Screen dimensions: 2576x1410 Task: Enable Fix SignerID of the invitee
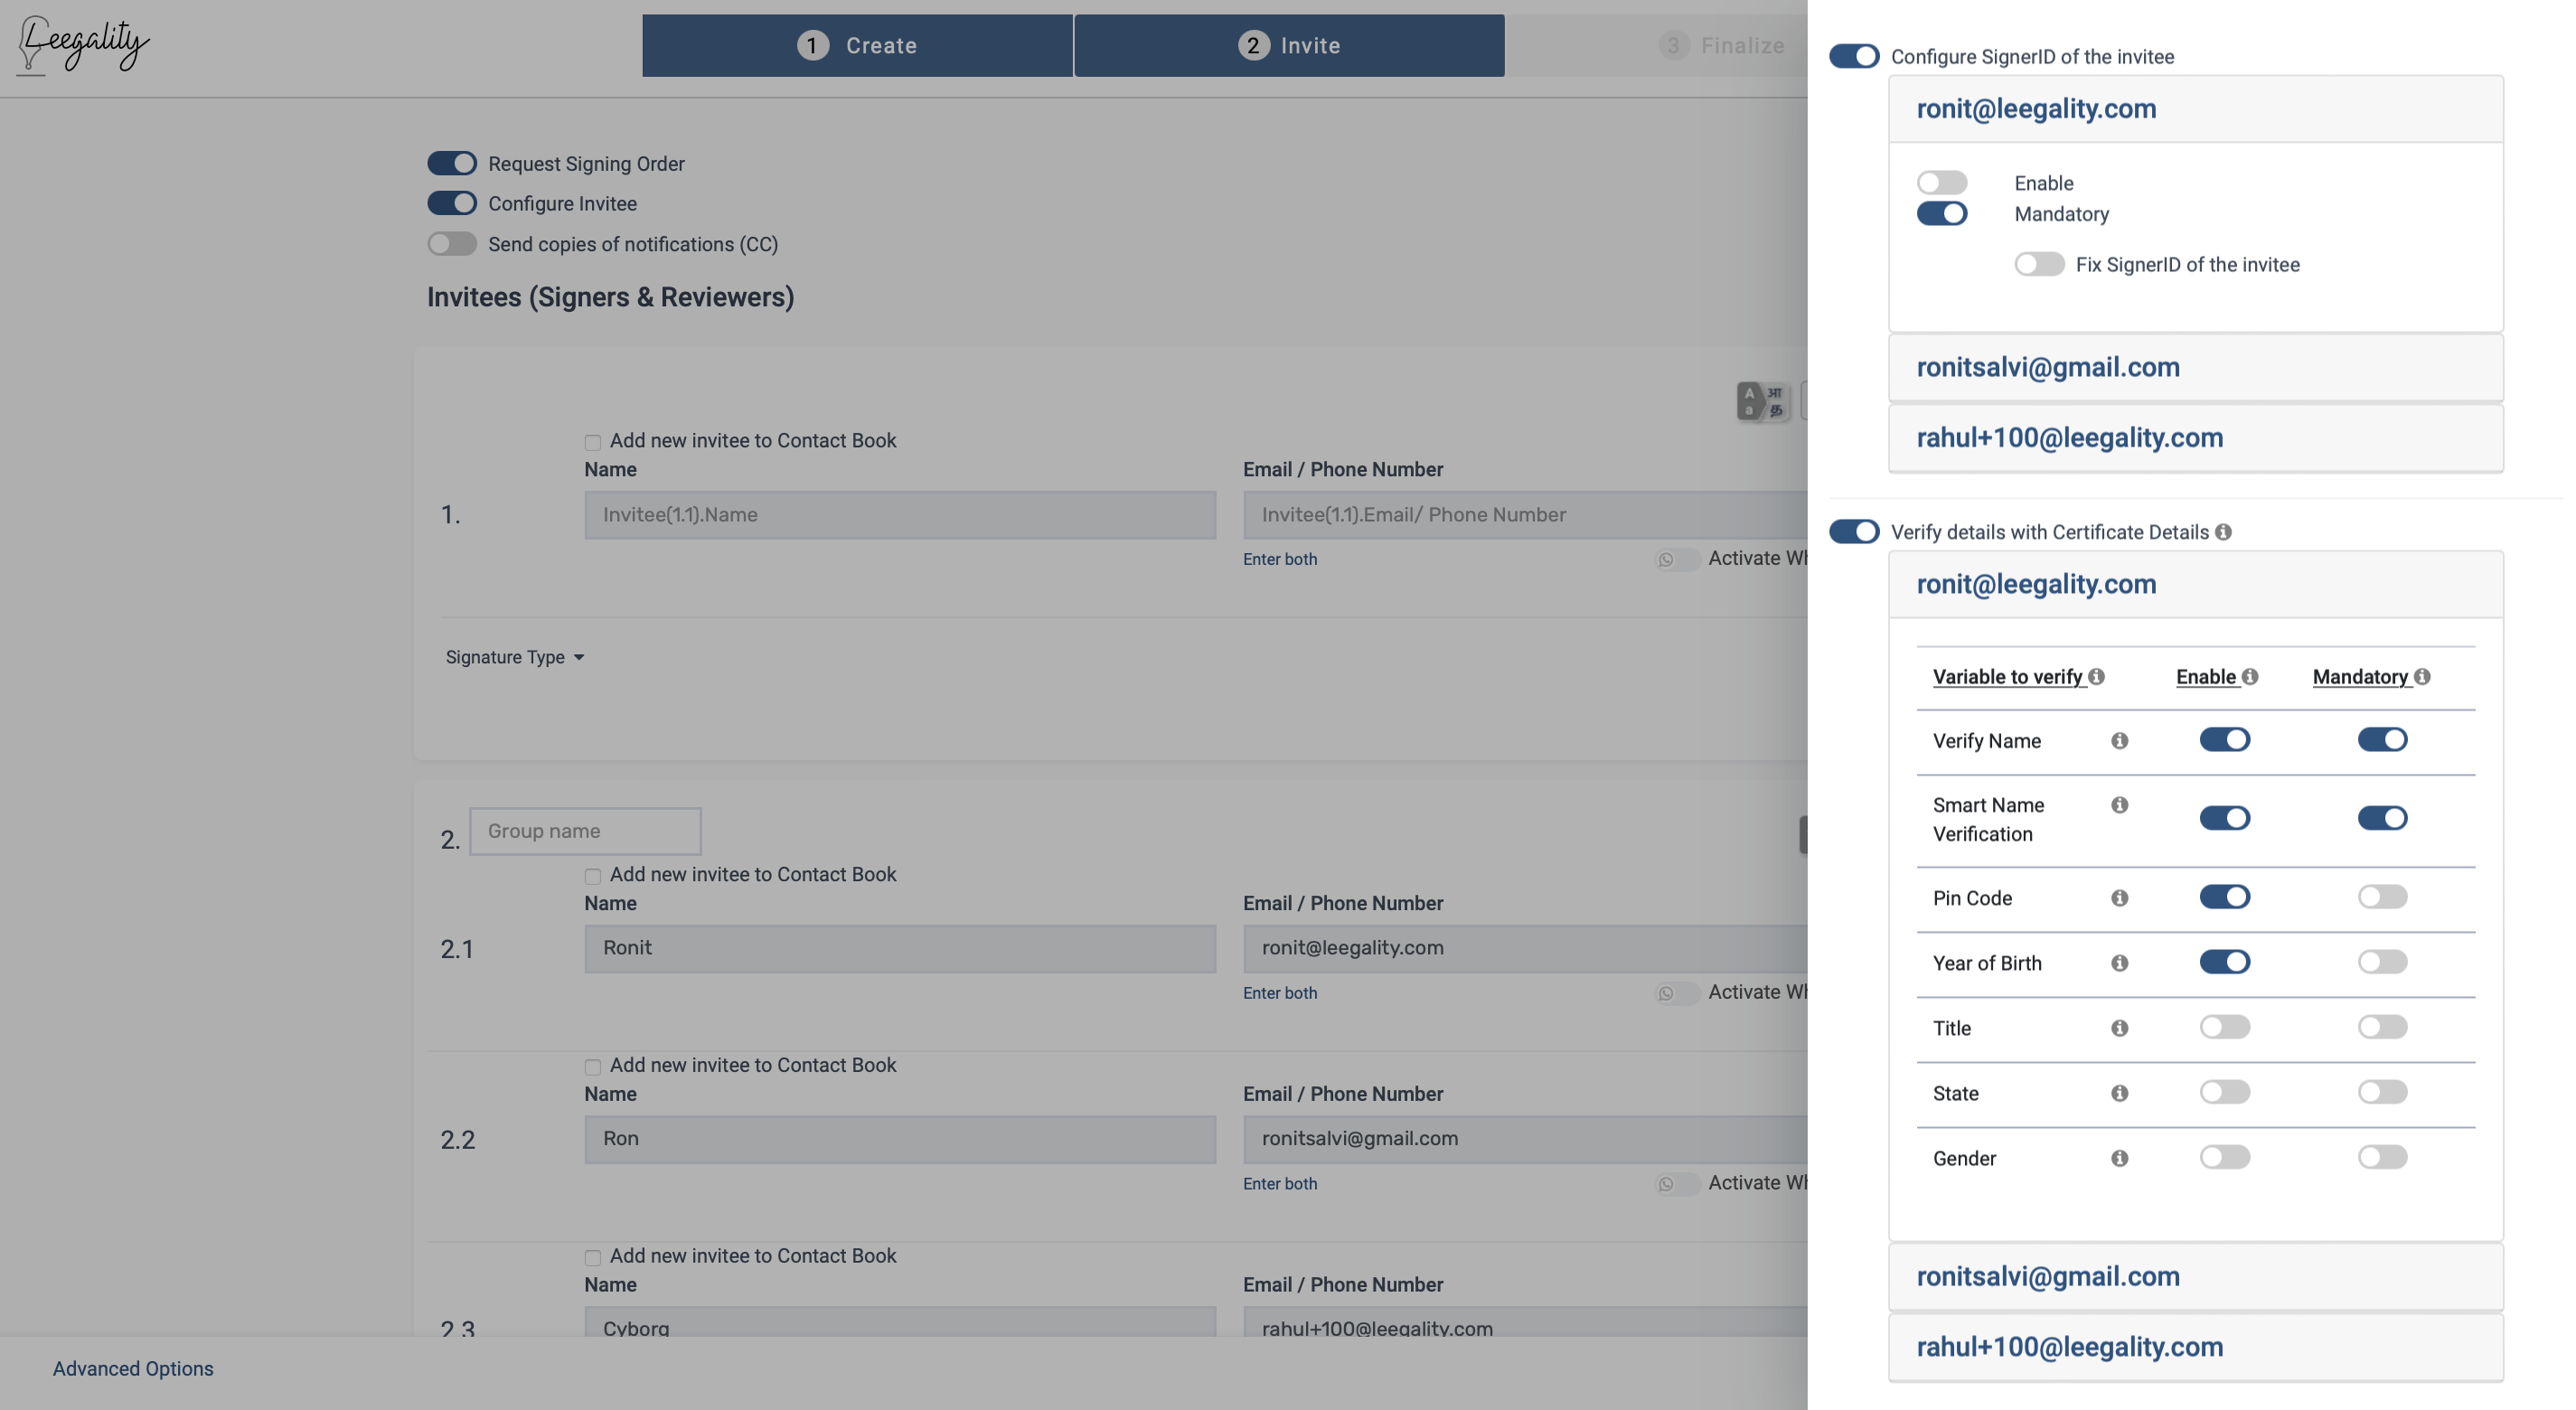pyautogui.click(x=2039, y=265)
